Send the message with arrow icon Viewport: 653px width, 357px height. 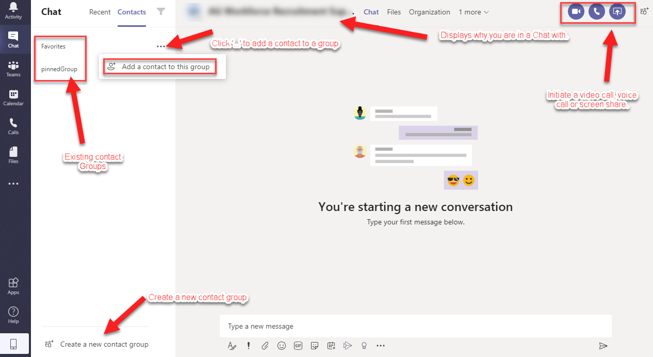(x=603, y=346)
